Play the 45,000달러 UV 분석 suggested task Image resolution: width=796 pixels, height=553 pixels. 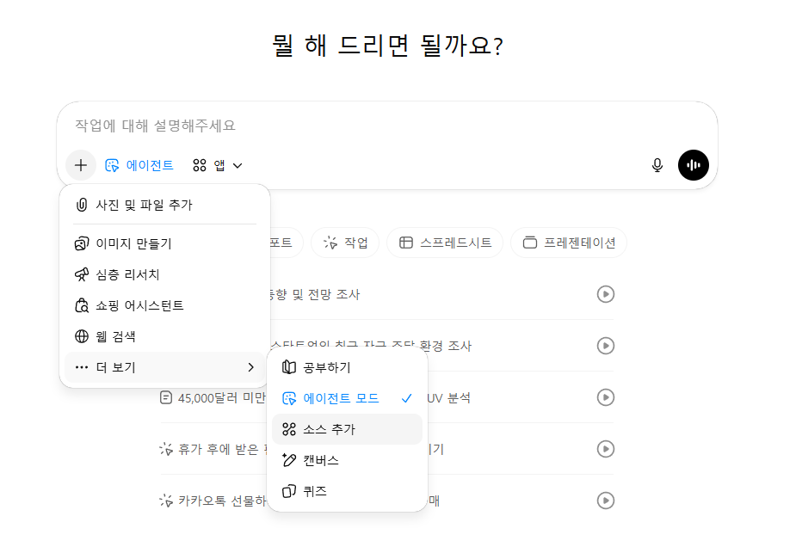coord(606,397)
